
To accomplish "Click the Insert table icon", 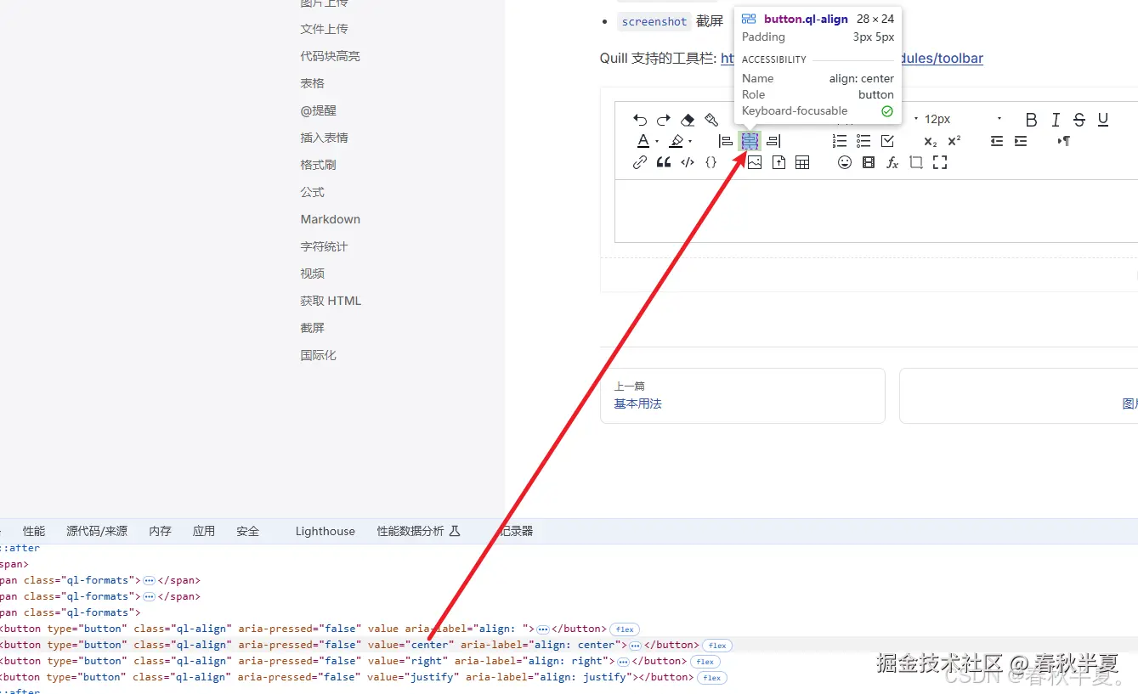I will (x=802, y=162).
